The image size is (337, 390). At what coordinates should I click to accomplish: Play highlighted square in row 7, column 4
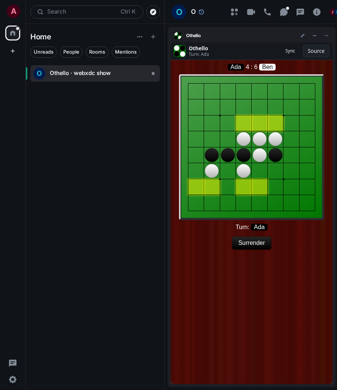tap(243, 187)
